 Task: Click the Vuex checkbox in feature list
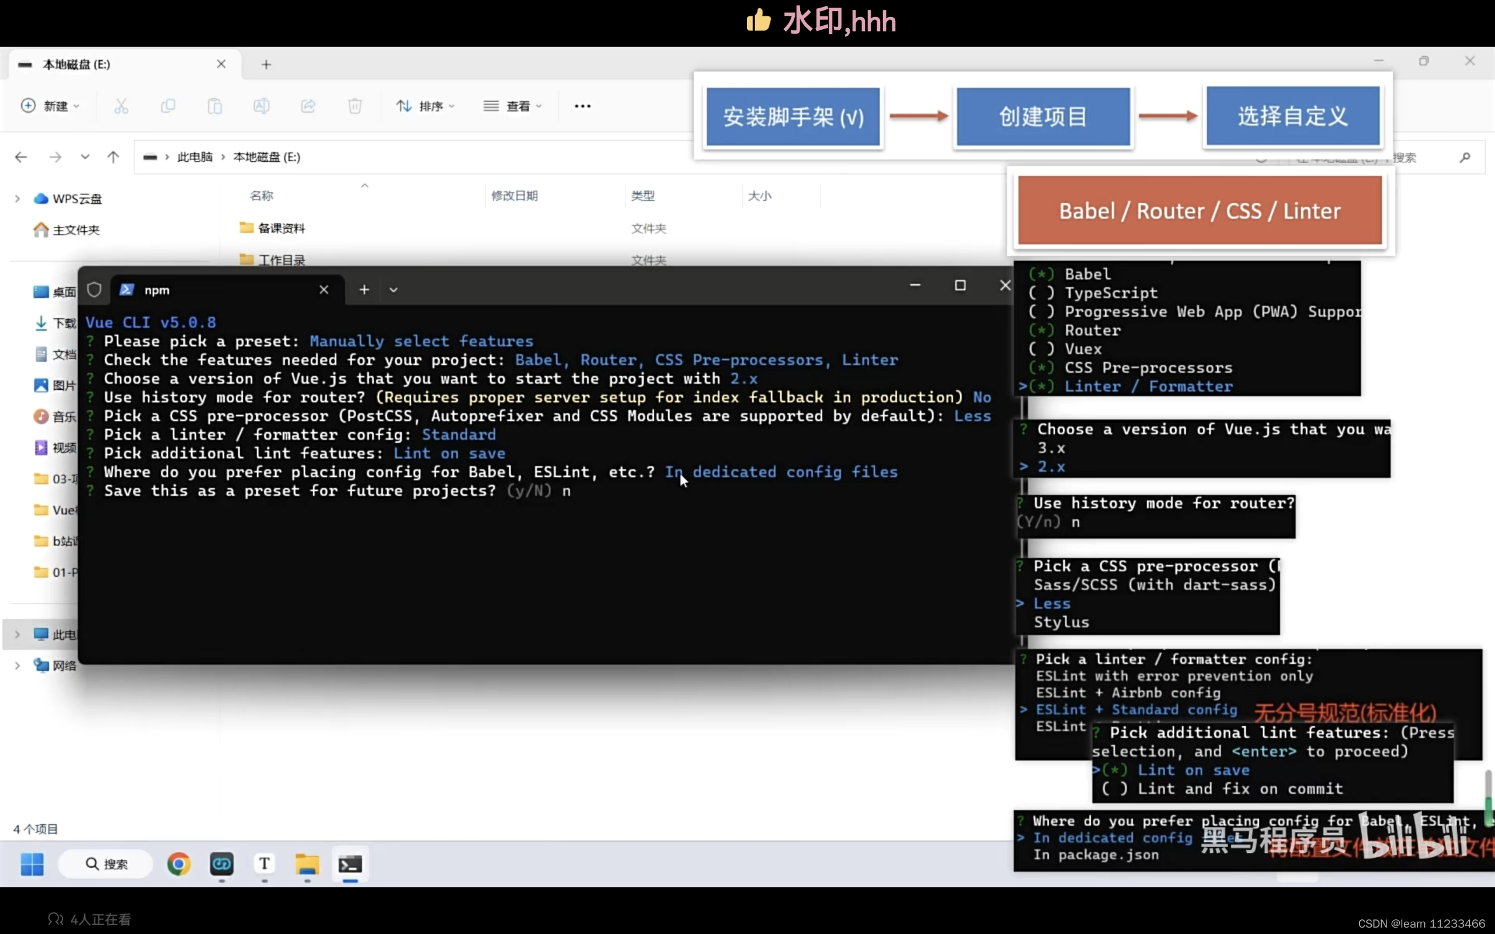point(1042,349)
